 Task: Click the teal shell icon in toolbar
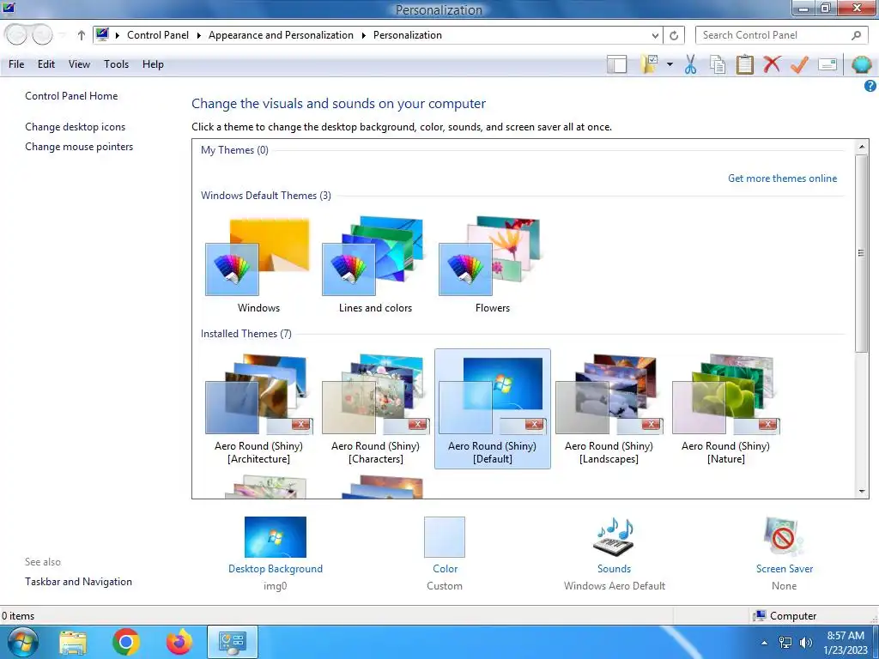pyautogui.click(x=862, y=64)
